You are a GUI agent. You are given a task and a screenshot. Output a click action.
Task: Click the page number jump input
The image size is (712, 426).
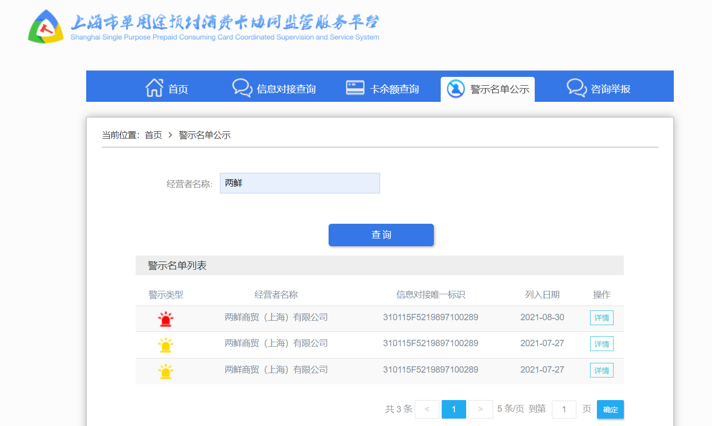pyautogui.click(x=564, y=409)
